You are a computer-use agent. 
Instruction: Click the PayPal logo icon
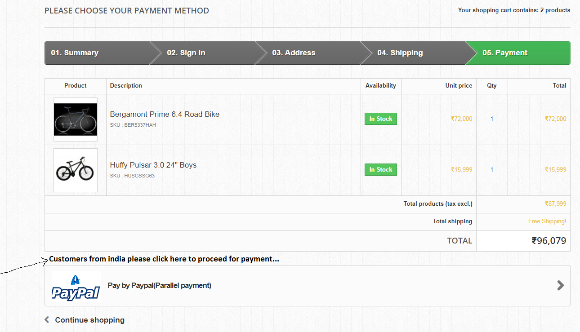click(x=76, y=287)
